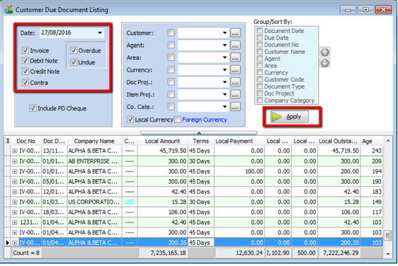Click the Company Name column header

[94, 141]
